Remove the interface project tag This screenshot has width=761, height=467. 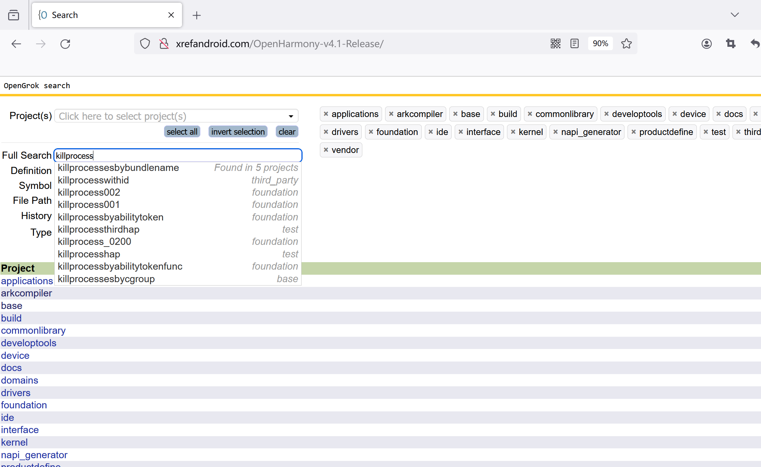(461, 132)
